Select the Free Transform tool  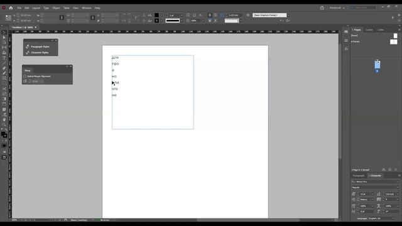4,94
